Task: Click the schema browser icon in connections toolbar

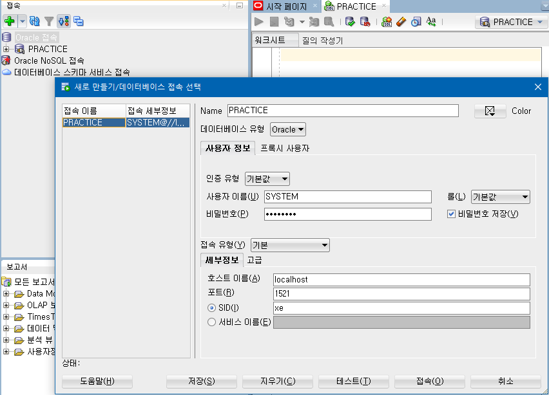Action: tap(64, 21)
